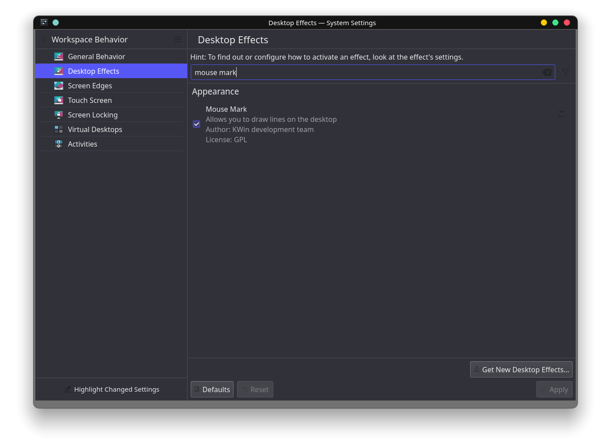Open the General Behavior settings icon
The width and height of the screenshot is (611, 446).
point(59,56)
